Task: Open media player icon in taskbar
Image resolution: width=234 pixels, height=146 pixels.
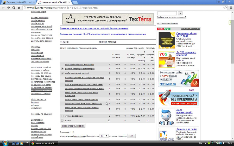Action: click(22, 143)
